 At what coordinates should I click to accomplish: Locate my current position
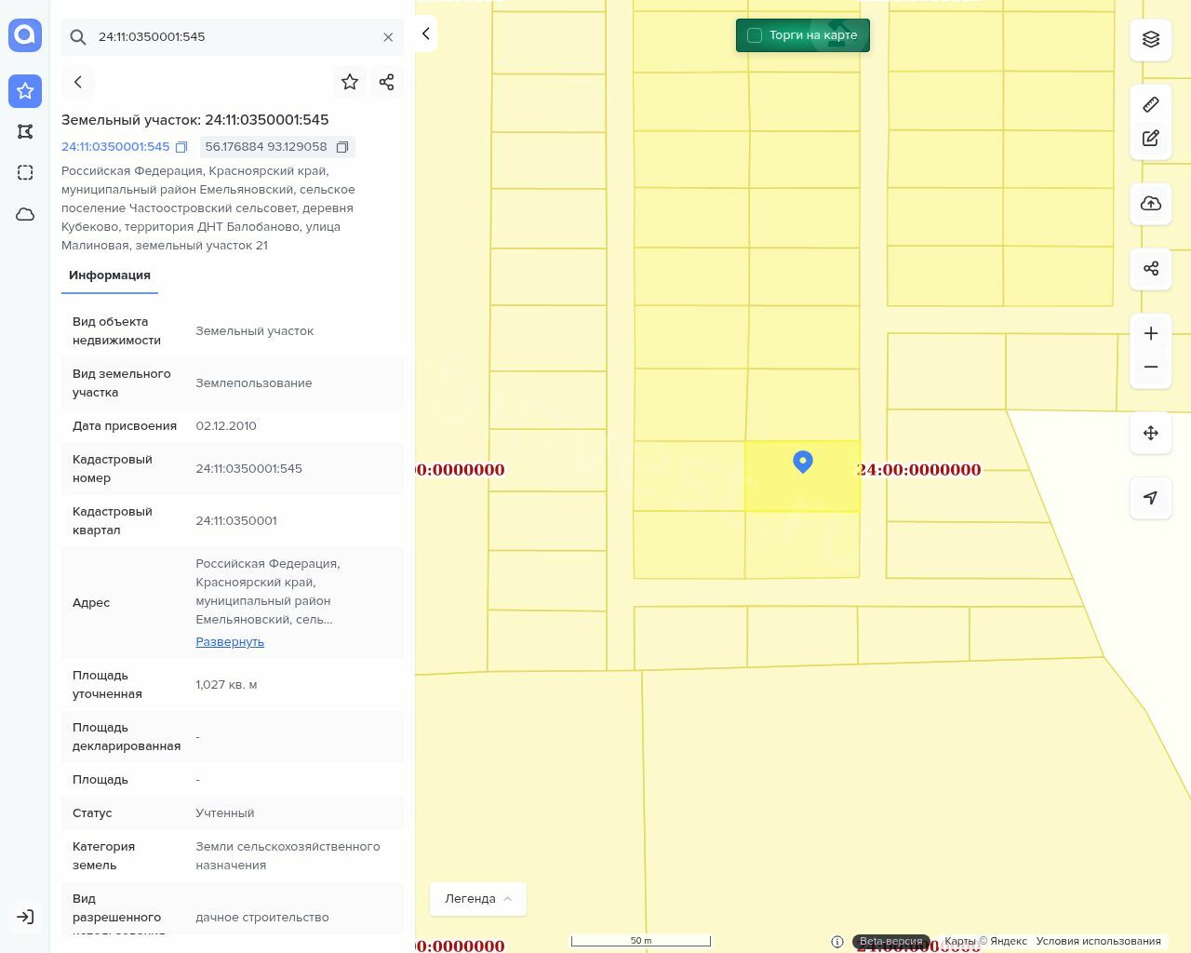click(x=1151, y=498)
